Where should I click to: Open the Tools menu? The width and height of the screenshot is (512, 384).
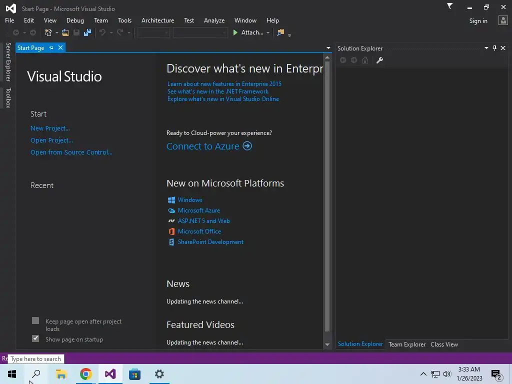click(124, 20)
